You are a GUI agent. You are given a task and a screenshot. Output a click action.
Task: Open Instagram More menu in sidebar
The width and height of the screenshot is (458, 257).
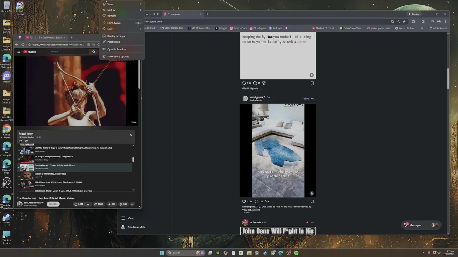pos(127,218)
